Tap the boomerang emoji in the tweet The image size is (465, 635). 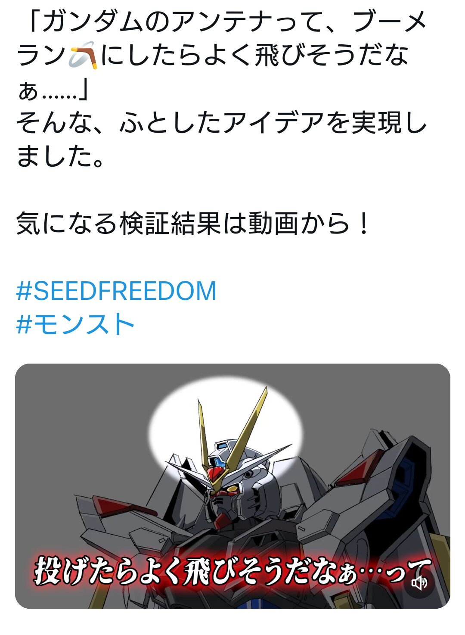83,56
